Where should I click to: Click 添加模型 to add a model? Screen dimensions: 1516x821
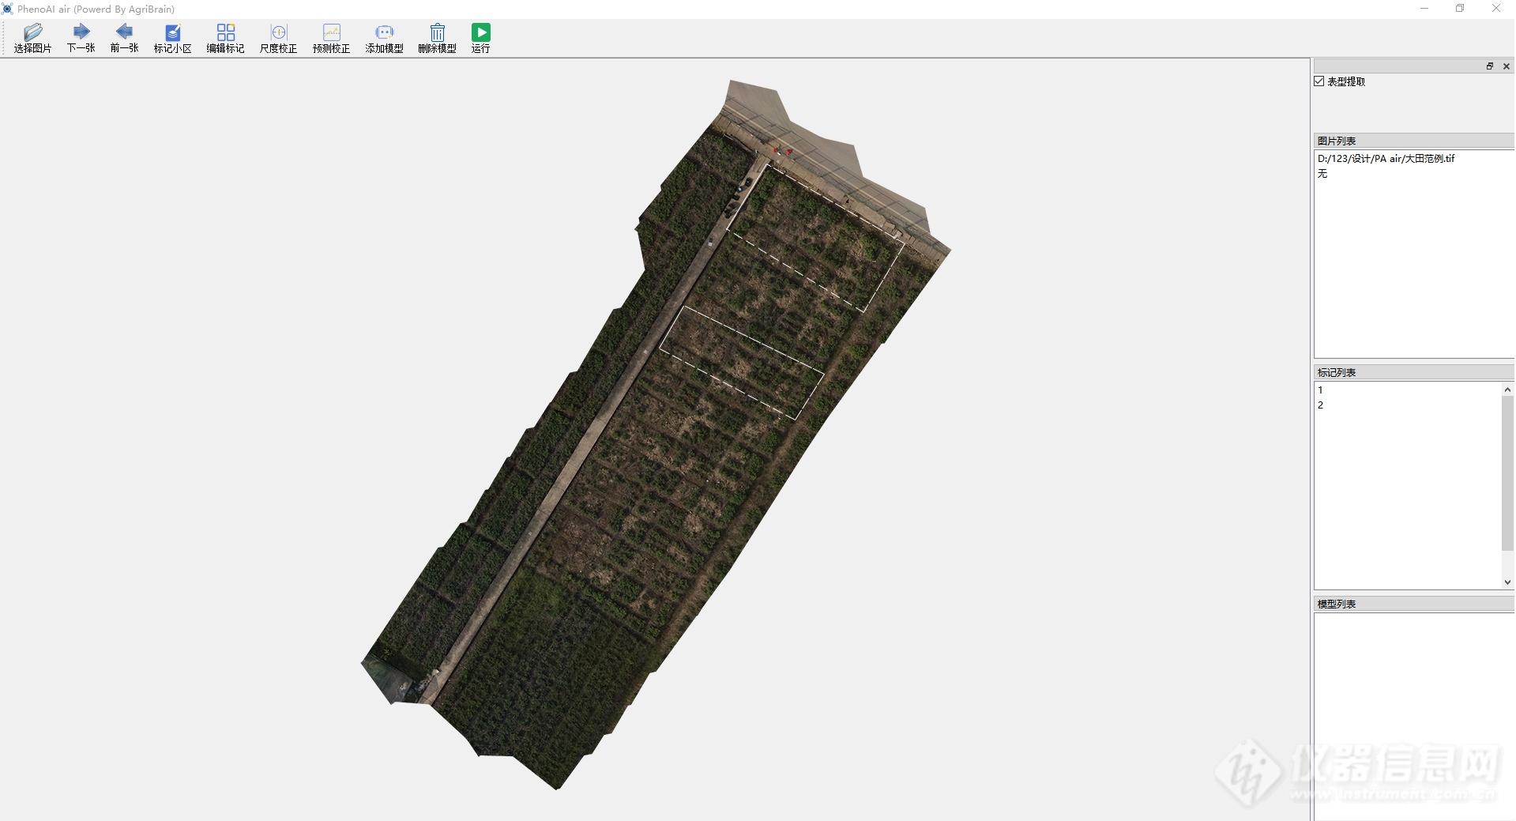pos(384,38)
